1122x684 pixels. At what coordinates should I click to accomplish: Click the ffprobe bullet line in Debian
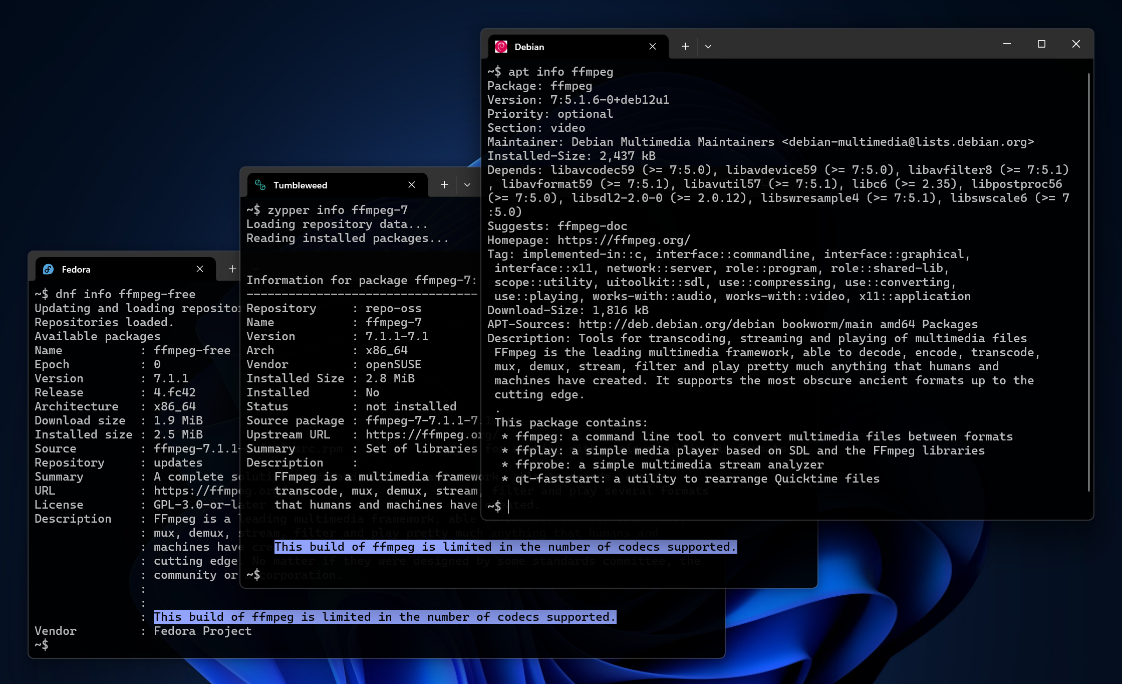click(x=662, y=465)
